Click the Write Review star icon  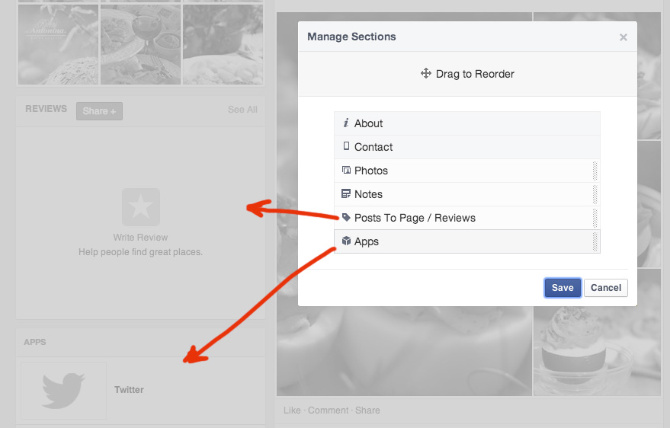point(141,207)
